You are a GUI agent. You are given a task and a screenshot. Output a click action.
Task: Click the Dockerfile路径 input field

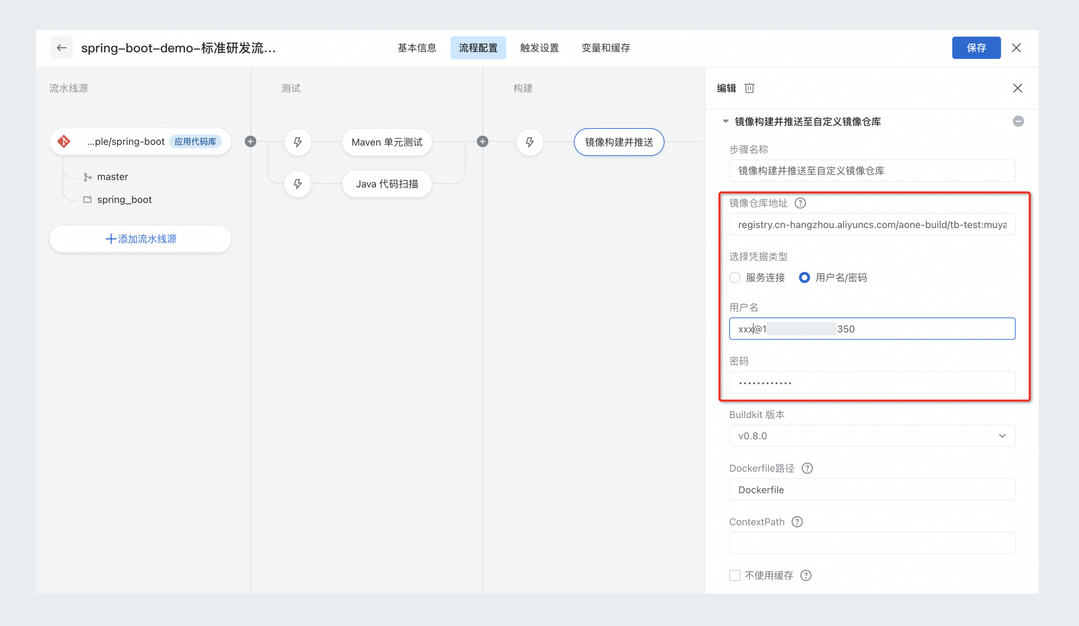(872, 489)
